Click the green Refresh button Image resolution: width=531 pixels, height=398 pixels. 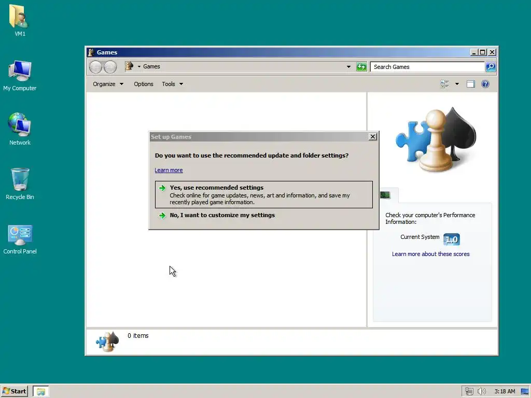[x=361, y=67]
